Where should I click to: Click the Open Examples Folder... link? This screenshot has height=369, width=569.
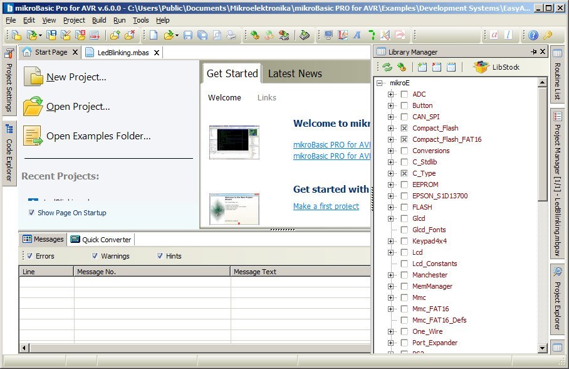98,136
